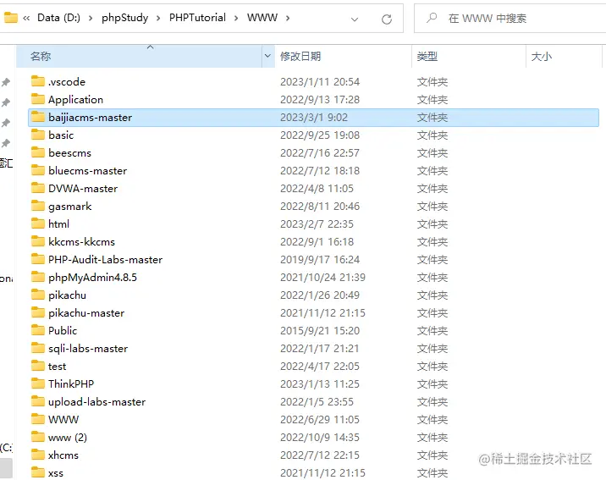Open the address bar history dropdown

355,19
